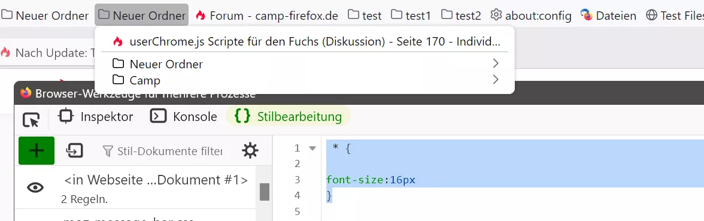
Task: Open about:config bookmark gear icon
Action: click(x=496, y=16)
